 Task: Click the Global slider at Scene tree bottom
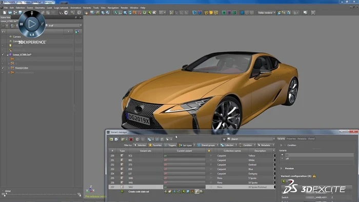pos(41,194)
